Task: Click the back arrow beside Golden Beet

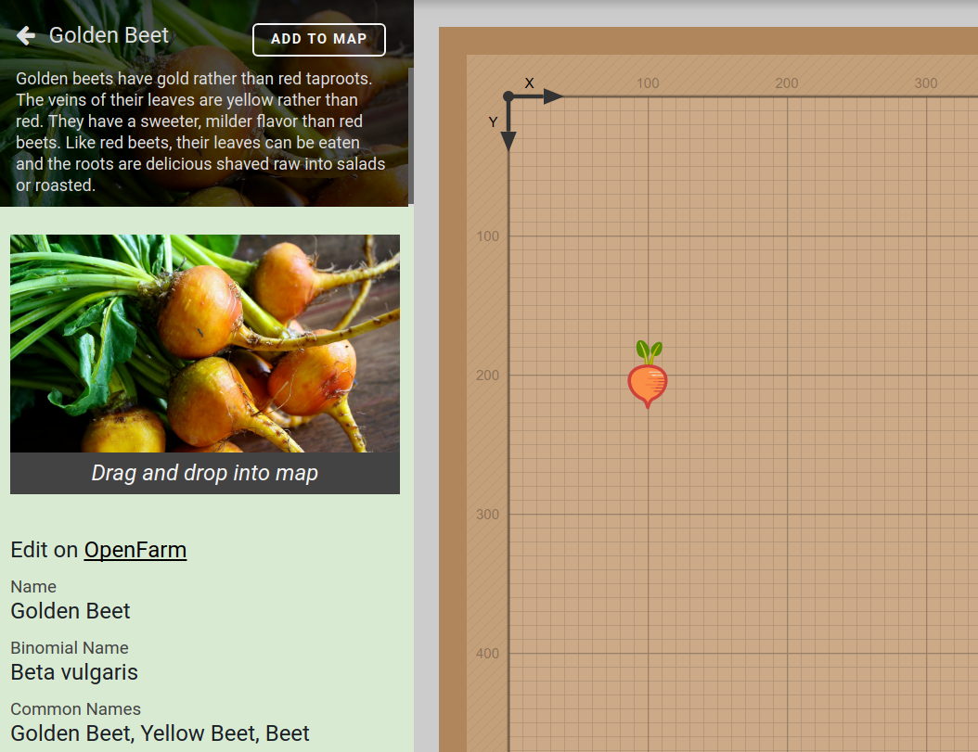Action: (26, 36)
